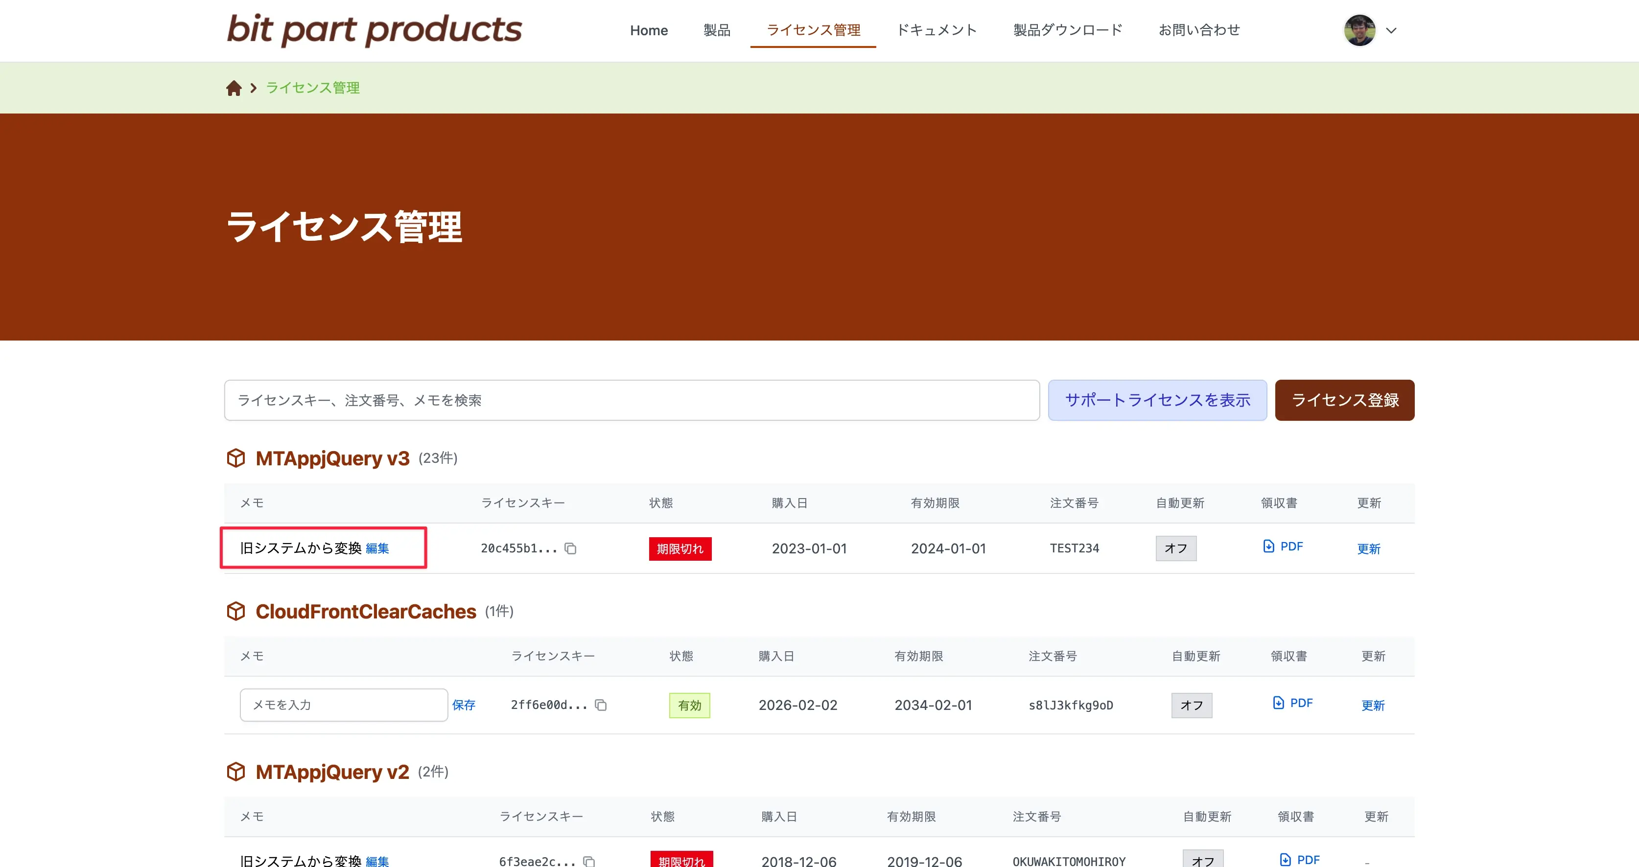Screen dimensions: 1639x867
Task: Copy the 2ff6e00d license key
Action: (601, 705)
